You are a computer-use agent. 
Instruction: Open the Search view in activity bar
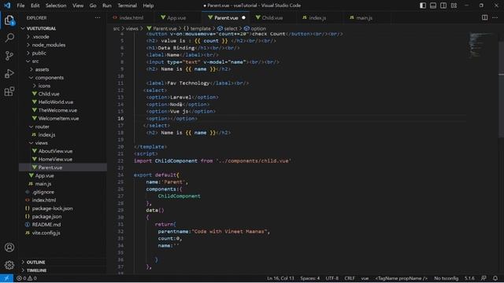click(9, 38)
